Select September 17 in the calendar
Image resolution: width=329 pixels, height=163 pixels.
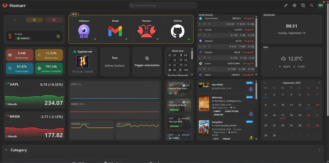(x=283, y=115)
